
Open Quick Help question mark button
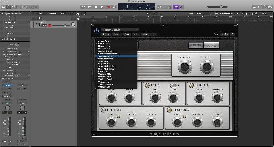pyautogui.click(x=14, y=7)
